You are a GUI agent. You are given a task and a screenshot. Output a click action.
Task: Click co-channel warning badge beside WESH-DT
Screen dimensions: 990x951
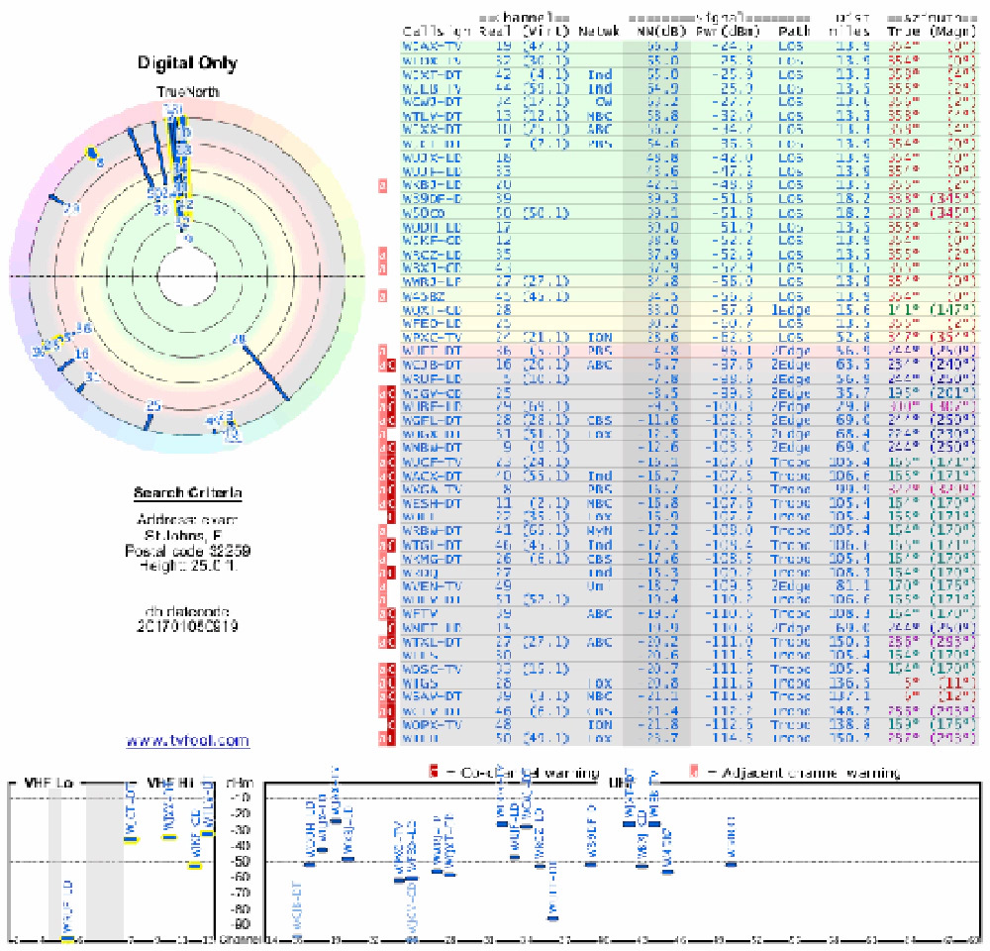coord(391,503)
